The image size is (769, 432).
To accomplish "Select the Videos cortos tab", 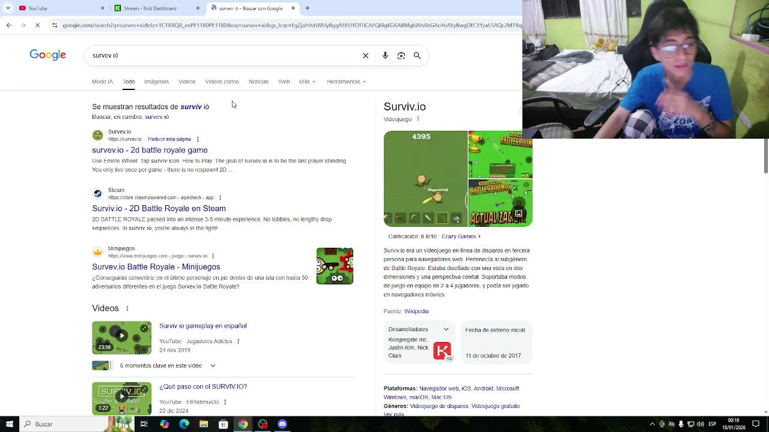I will 222,82.
